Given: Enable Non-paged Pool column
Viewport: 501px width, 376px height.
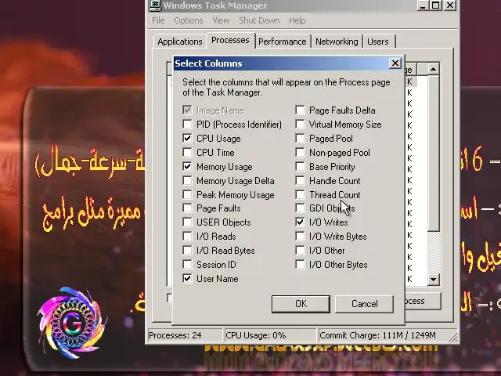Looking at the screenshot, I should 300,152.
